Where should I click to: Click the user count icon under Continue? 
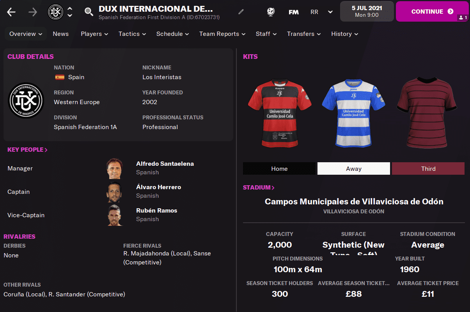[463, 18]
